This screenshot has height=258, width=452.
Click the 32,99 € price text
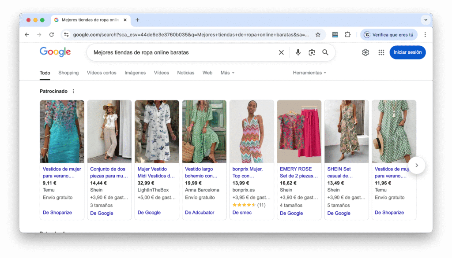(x=146, y=183)
